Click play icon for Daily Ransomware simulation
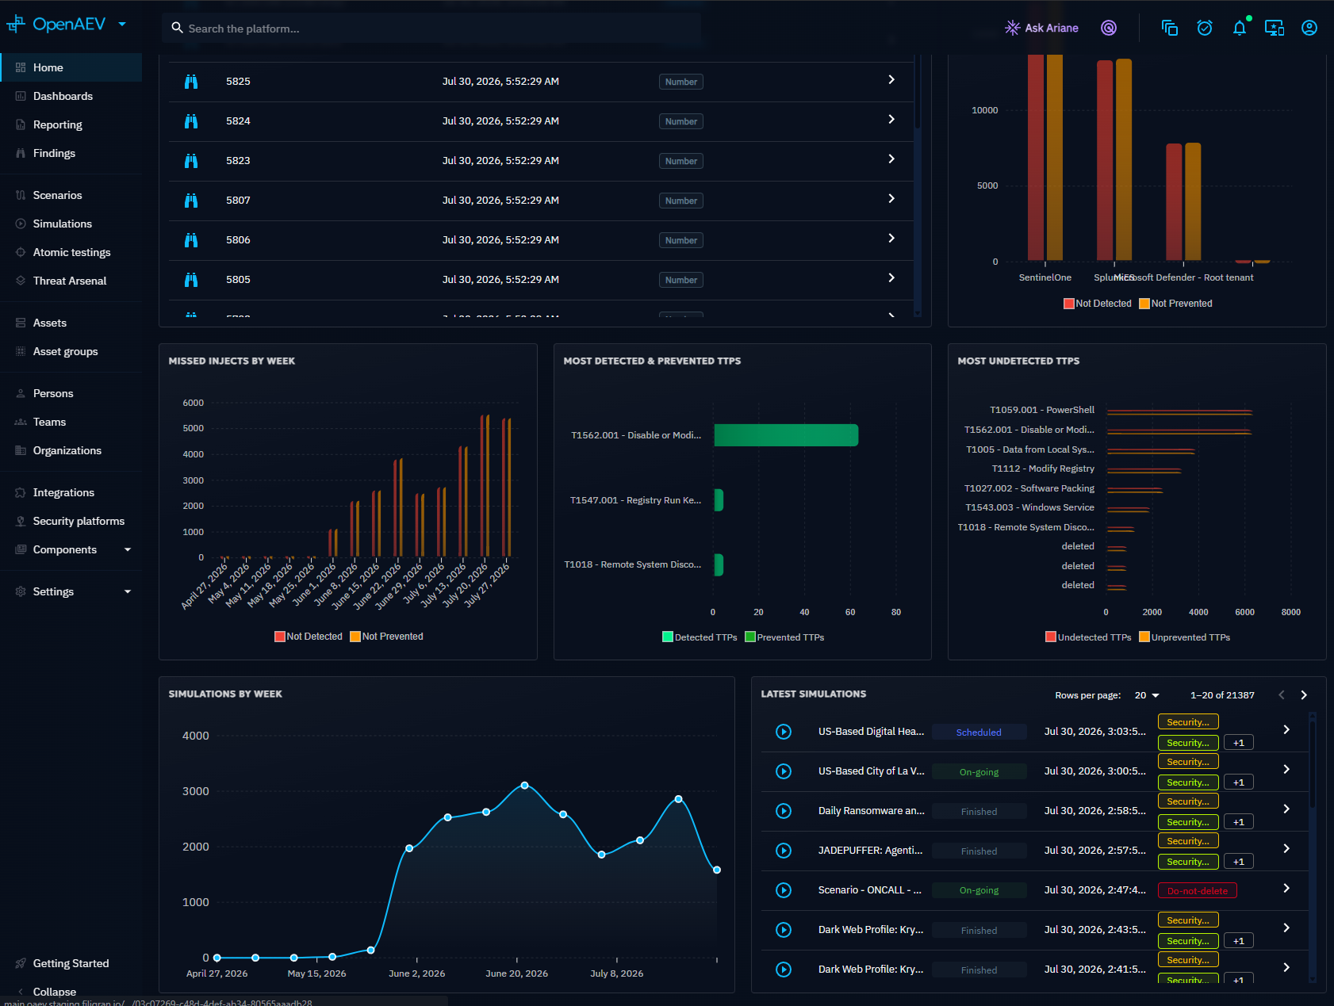Image resolution: width=1334 pixels, height=1006 pixels. (x=784, y=811)
